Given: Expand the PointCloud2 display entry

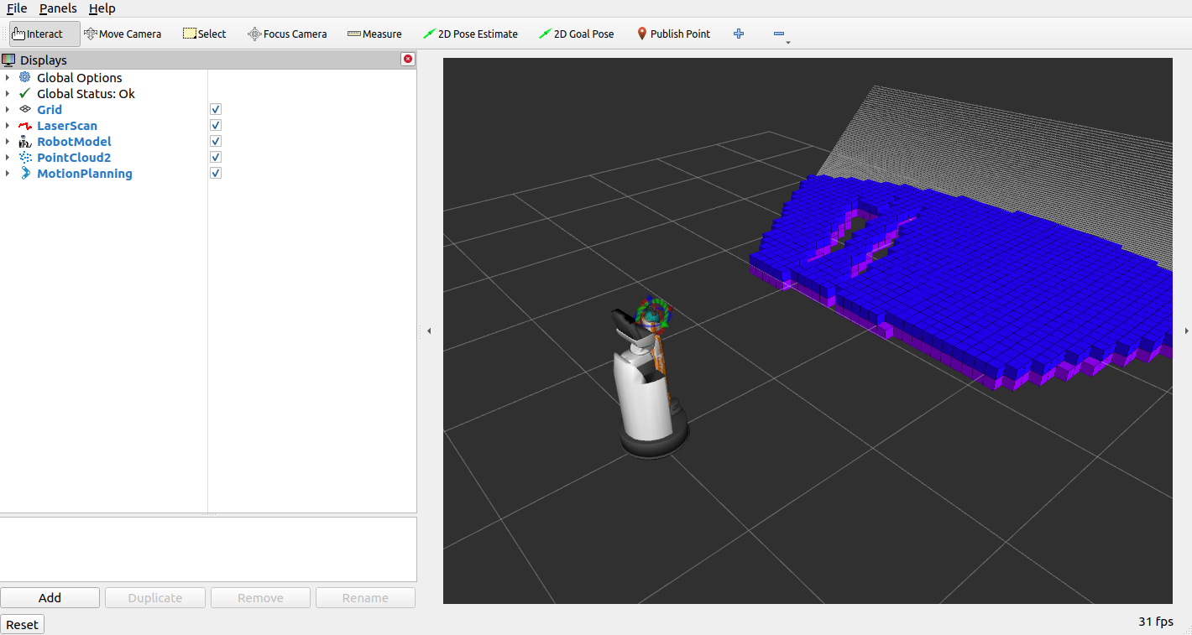Looking at the screenshot, I should [8, 158].
